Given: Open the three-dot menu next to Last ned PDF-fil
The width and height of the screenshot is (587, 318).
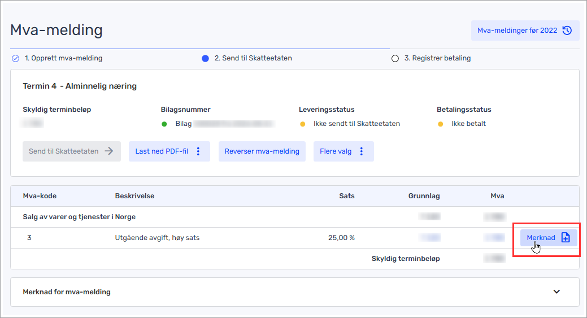Looking at the screenshot, I should click(x=198, y=151).
